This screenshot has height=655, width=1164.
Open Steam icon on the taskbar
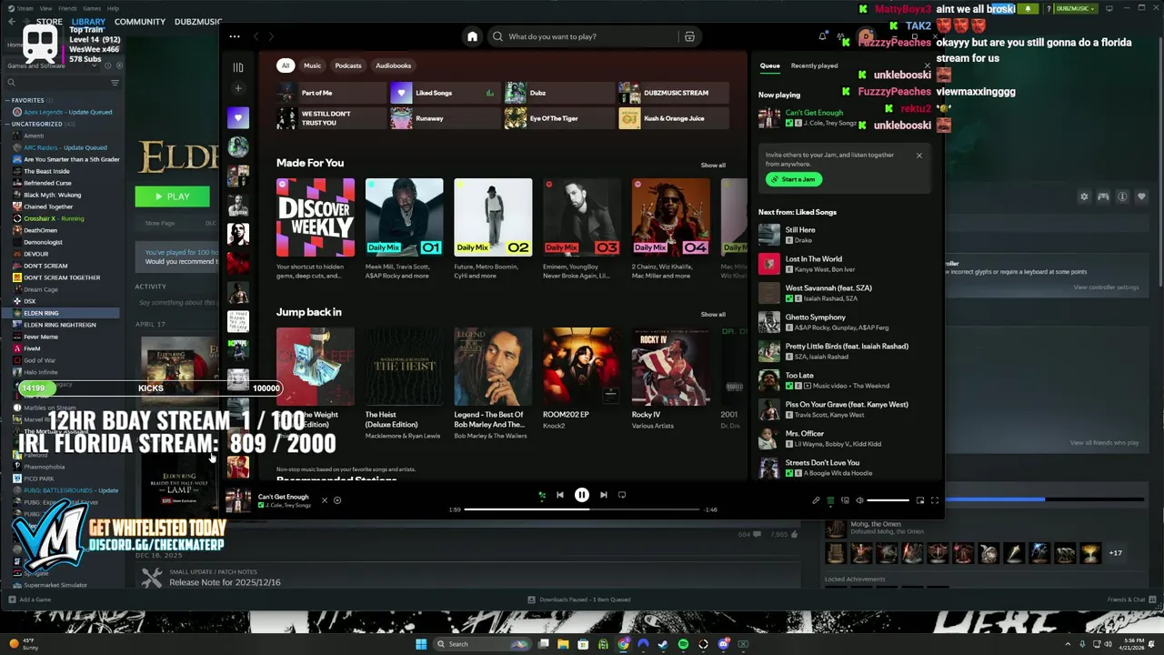(x=663, y=644)
